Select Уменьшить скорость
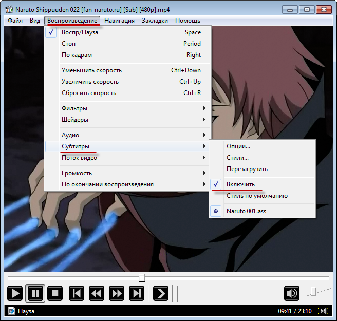Screen dimensions: 337x321 pos(128,70)
